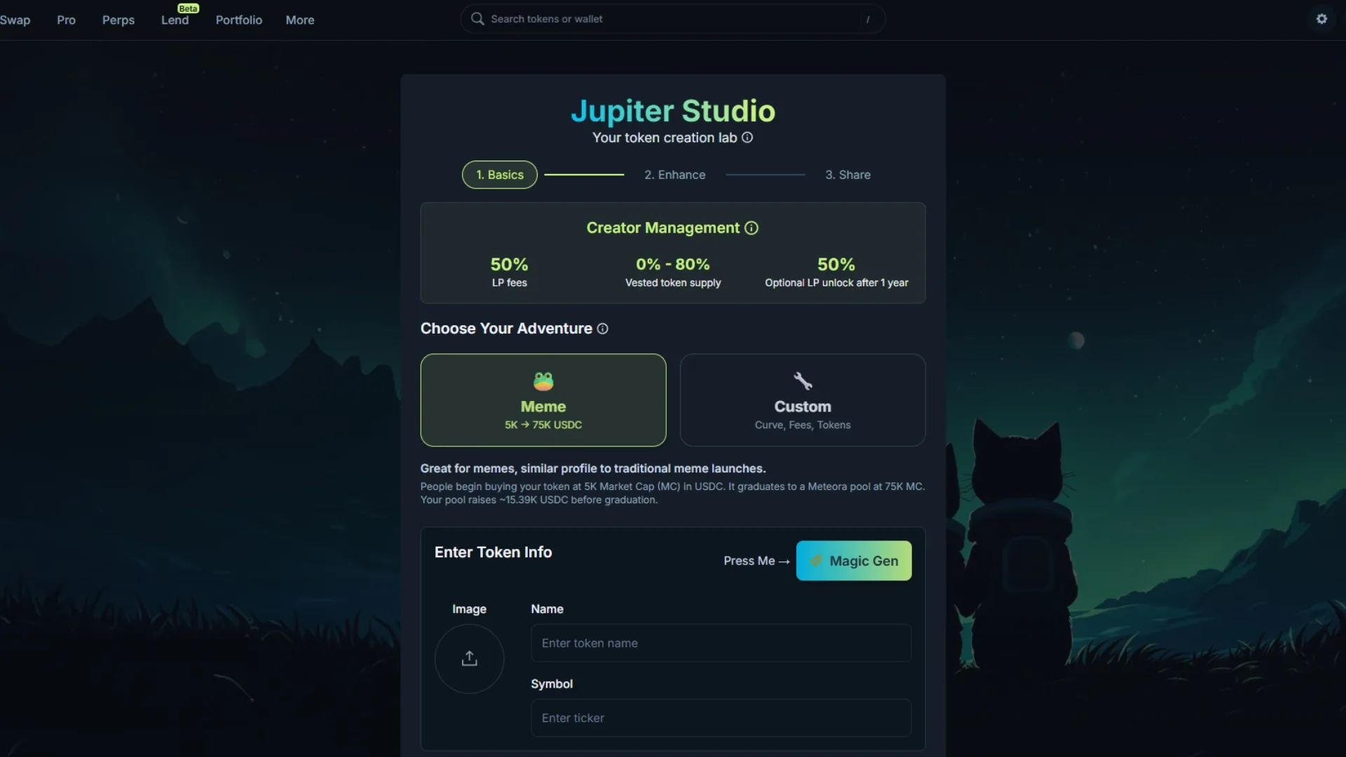The width and height of the screenshot is (1346, 757).
Task: Click the wrench Custom icon
Action: [x=803, y=381]
